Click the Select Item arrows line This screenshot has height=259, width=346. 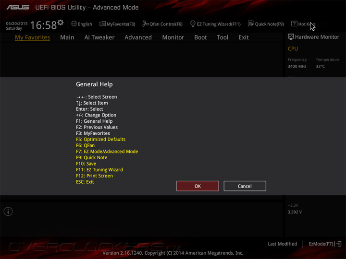click(x=92, y=103)
